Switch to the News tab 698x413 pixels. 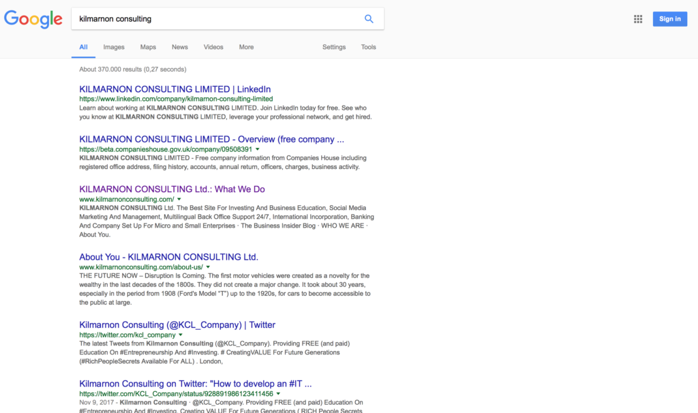180,47
